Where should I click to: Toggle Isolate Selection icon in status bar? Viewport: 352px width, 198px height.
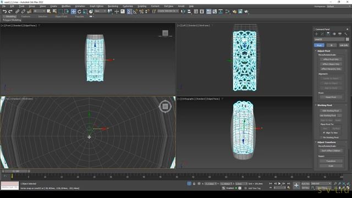189,184
